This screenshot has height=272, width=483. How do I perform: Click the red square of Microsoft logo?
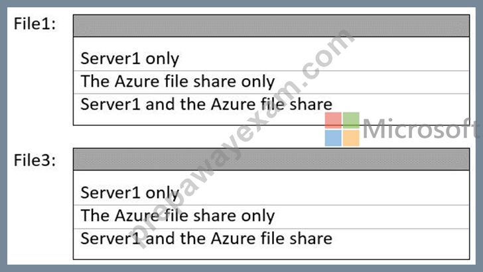coord(333,120)
